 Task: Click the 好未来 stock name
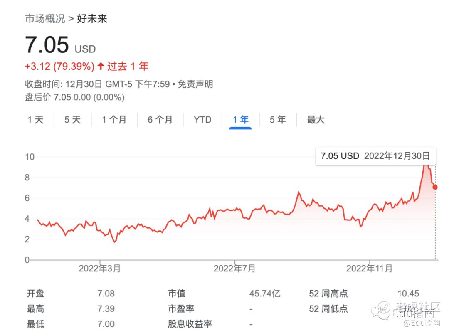(92, 19)
